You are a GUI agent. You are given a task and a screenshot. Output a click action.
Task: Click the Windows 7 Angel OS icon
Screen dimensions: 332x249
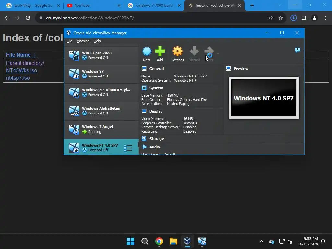coord(74,129)
